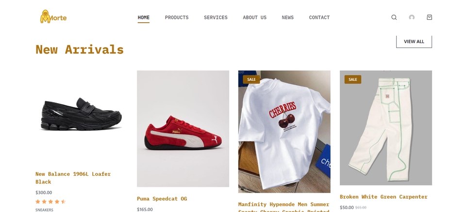
Task: Click the VIEW ALL button
Action: click(x=414, y=42)
